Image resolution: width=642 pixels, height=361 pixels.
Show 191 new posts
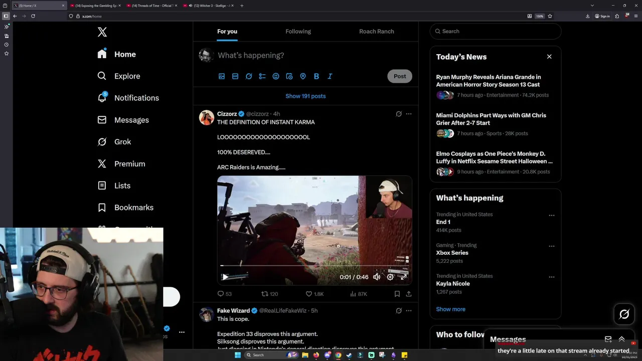pos(305,96)
